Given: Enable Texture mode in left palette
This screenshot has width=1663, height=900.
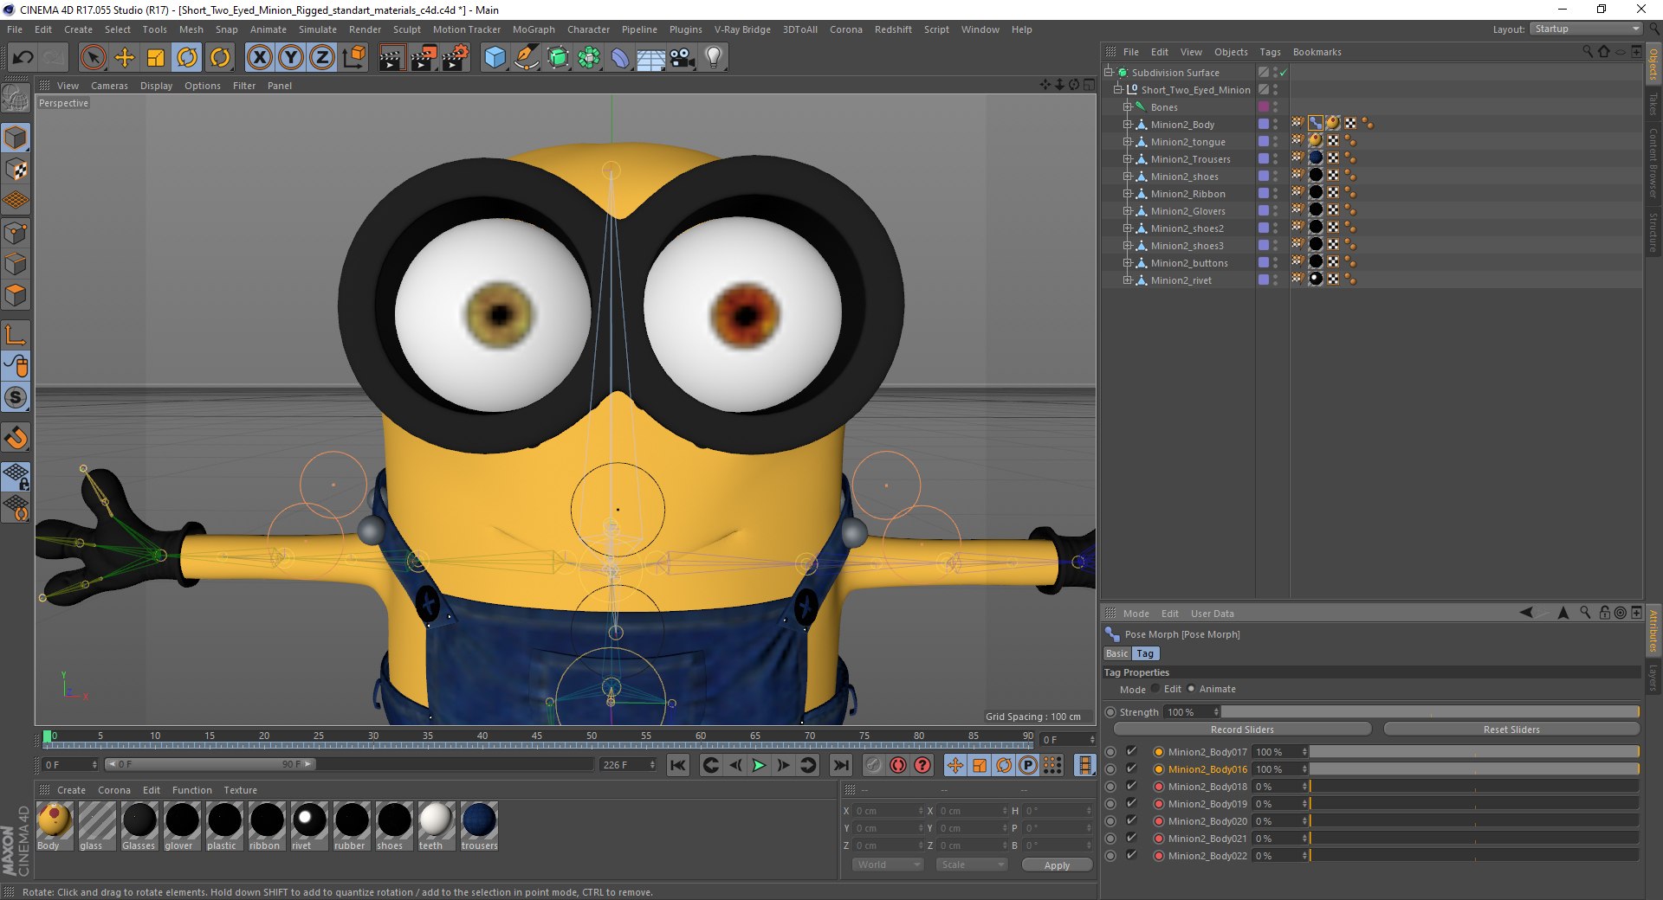Looking at the screenshot, I should click(16, 170).
